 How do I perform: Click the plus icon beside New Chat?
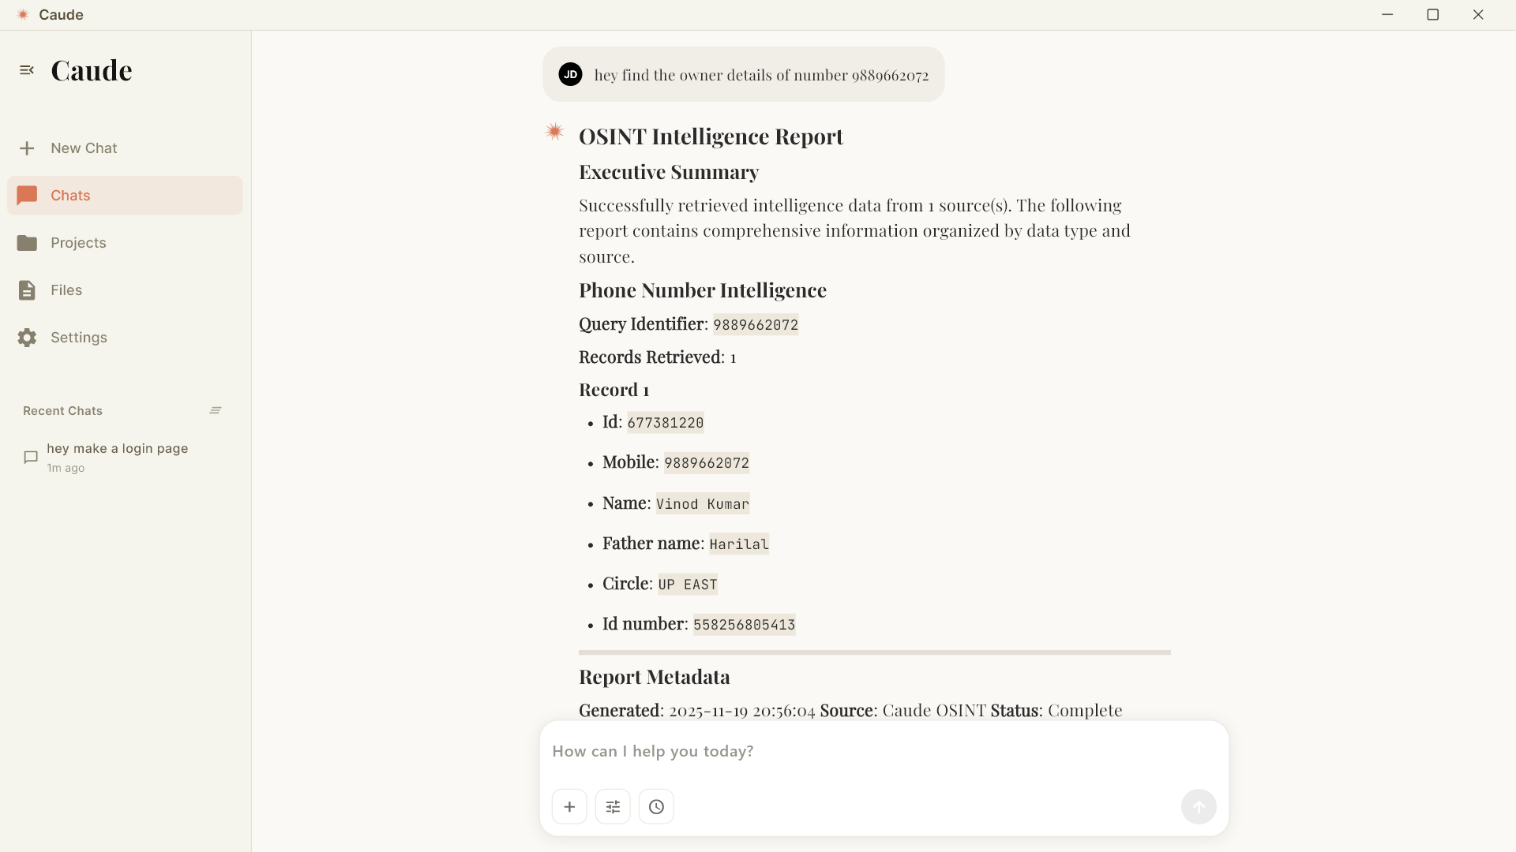click(x=27, y=148)
